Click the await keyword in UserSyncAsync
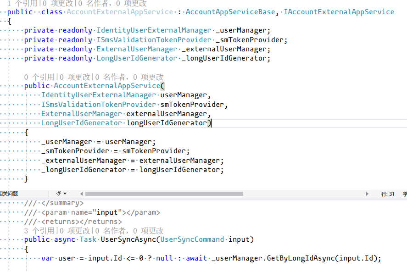Viewport: 407px width, 272px height. coord(196,258)
